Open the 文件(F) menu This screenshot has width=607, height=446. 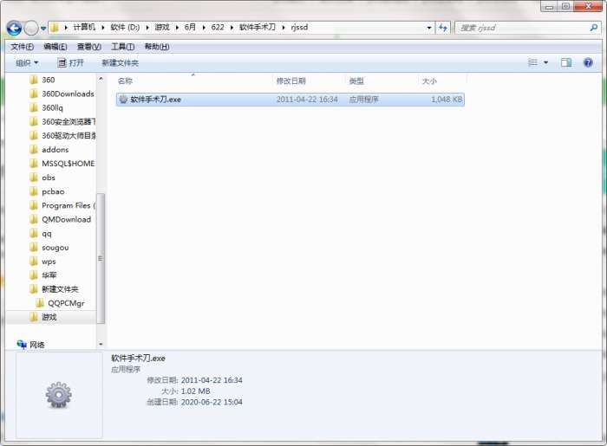pos(22,47)
